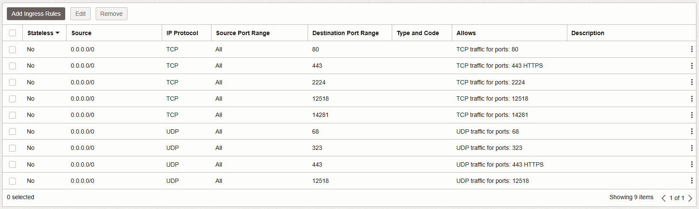Open actions menu for TCP port 2224 rule
699x209 pixels.
(x=691, y=82)
